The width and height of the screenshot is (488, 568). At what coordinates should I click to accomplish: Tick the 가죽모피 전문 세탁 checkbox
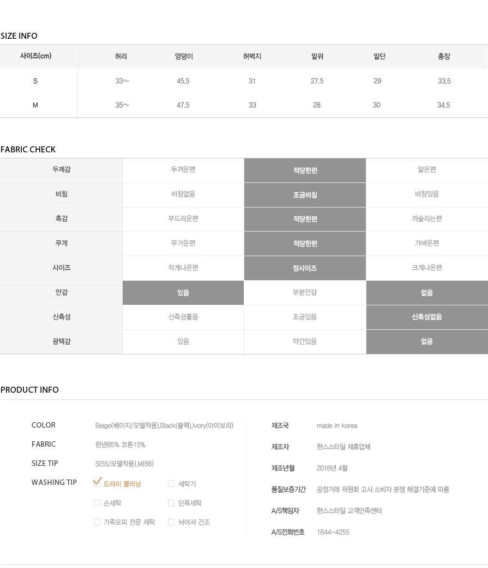tap(97, 522)
